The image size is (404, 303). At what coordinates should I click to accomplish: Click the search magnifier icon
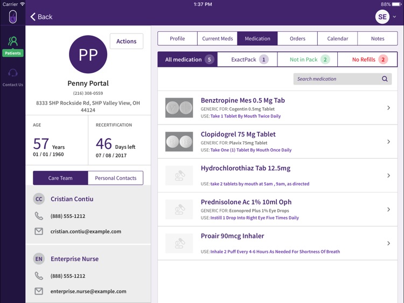385,79
